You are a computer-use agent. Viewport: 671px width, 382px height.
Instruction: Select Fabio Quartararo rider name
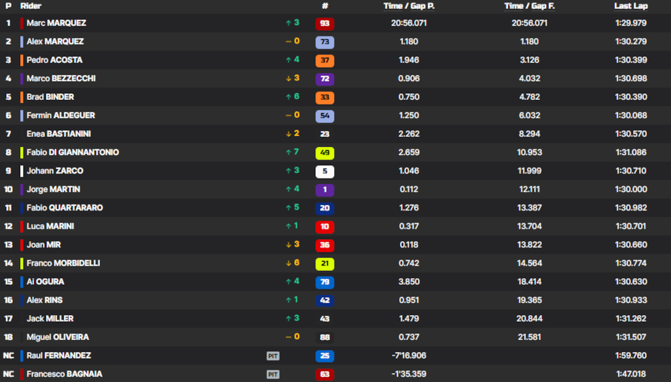tap(65, 208)
